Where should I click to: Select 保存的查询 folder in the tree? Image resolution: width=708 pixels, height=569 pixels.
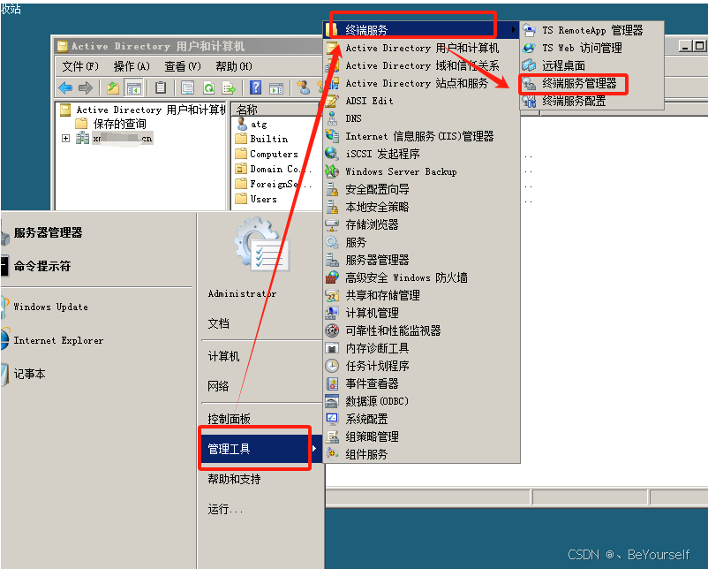[119, 124]
